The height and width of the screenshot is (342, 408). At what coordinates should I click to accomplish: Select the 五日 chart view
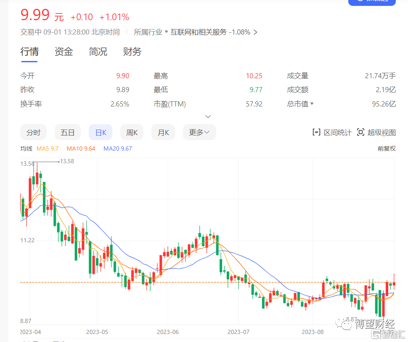click(68, 133)
